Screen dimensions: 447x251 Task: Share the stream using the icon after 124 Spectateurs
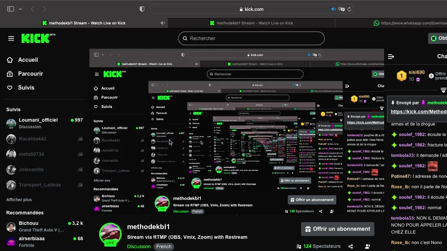[351, 246]
